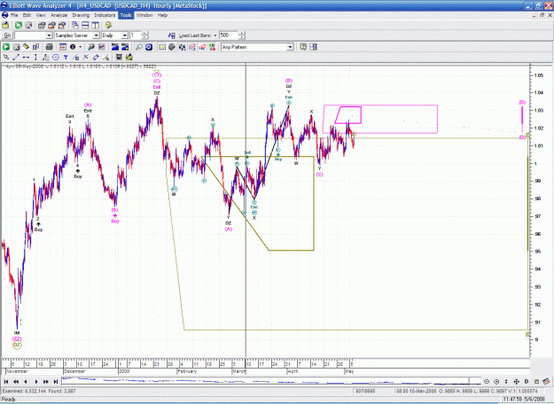Viewport: 554px width, 404px height.
Task: Click the December label on time axis
Action: (74, 371)
